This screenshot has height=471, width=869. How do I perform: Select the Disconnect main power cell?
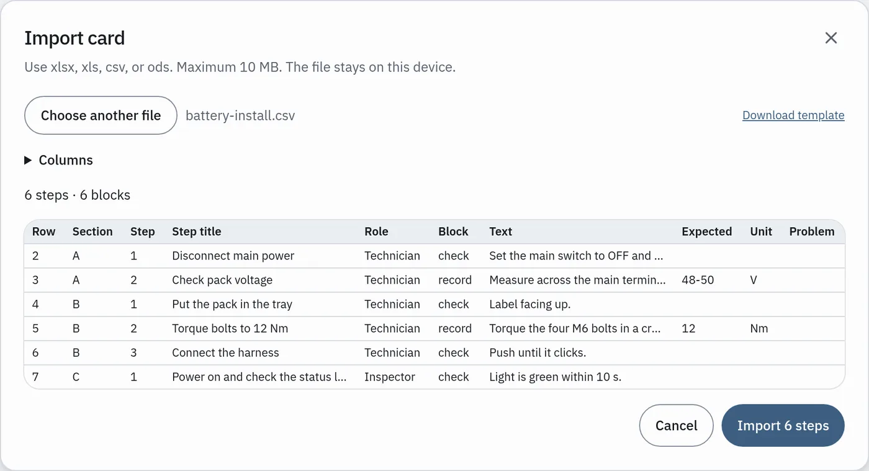pyautogui.click(x=233, y=256)
